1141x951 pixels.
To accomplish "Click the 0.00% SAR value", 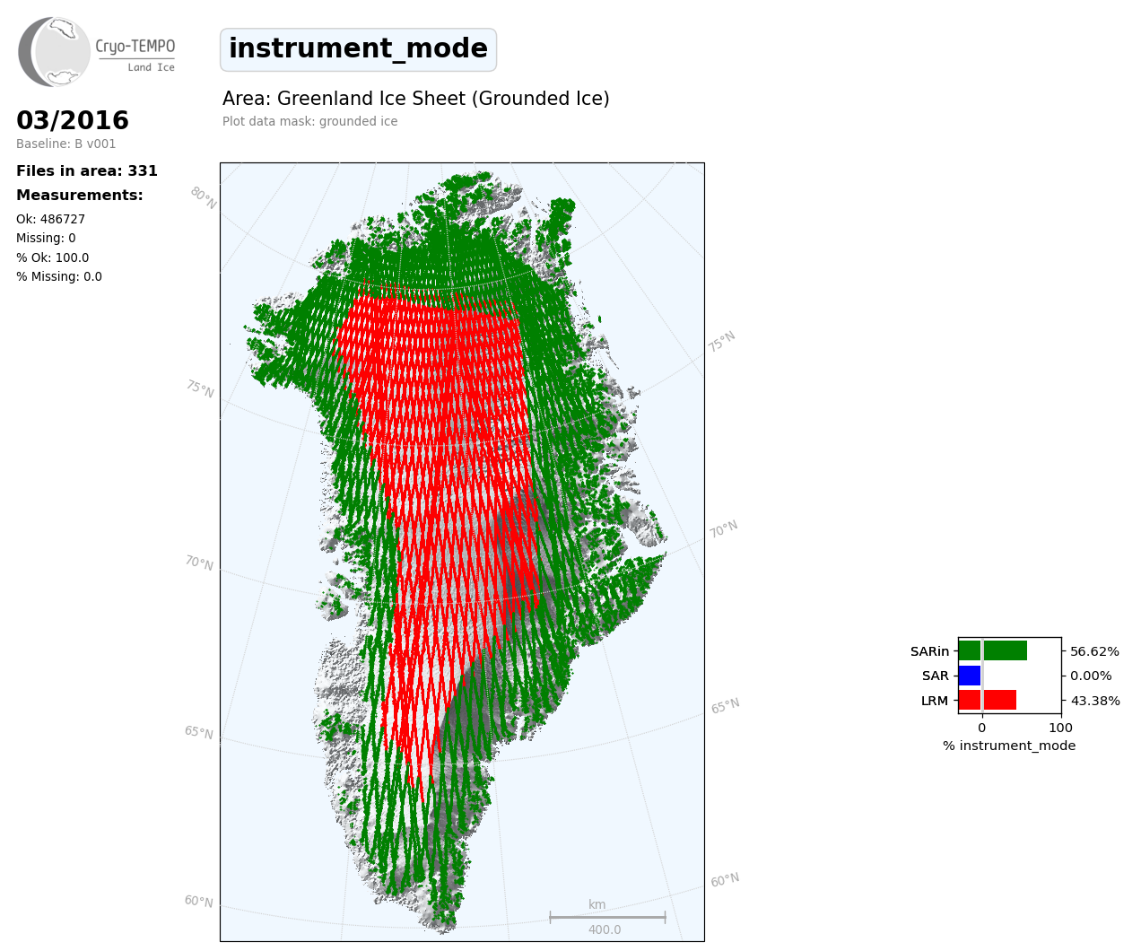I will coord(1091,676).
